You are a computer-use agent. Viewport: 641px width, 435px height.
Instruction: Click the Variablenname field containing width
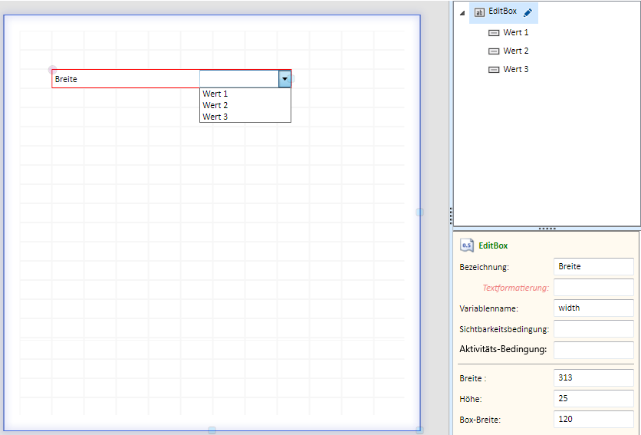[x=593, y=308]
